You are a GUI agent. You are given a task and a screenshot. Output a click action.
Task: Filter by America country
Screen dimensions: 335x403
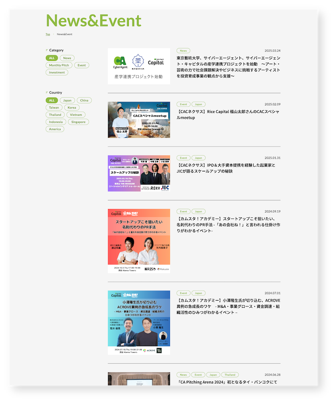(55, 129)
